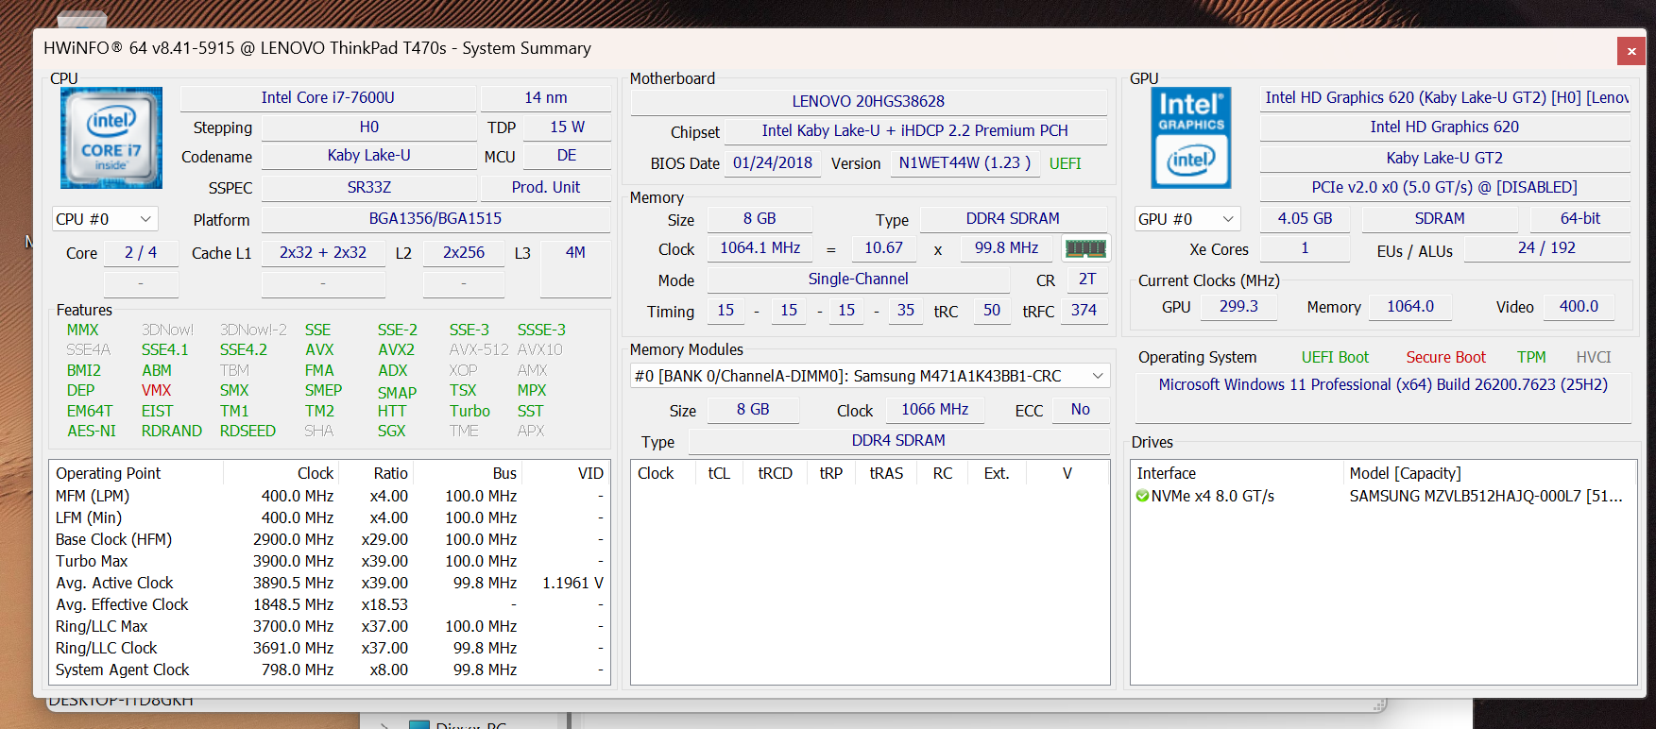
Task: Click the 64-bit GPU field
Action: pos(1580,219)
